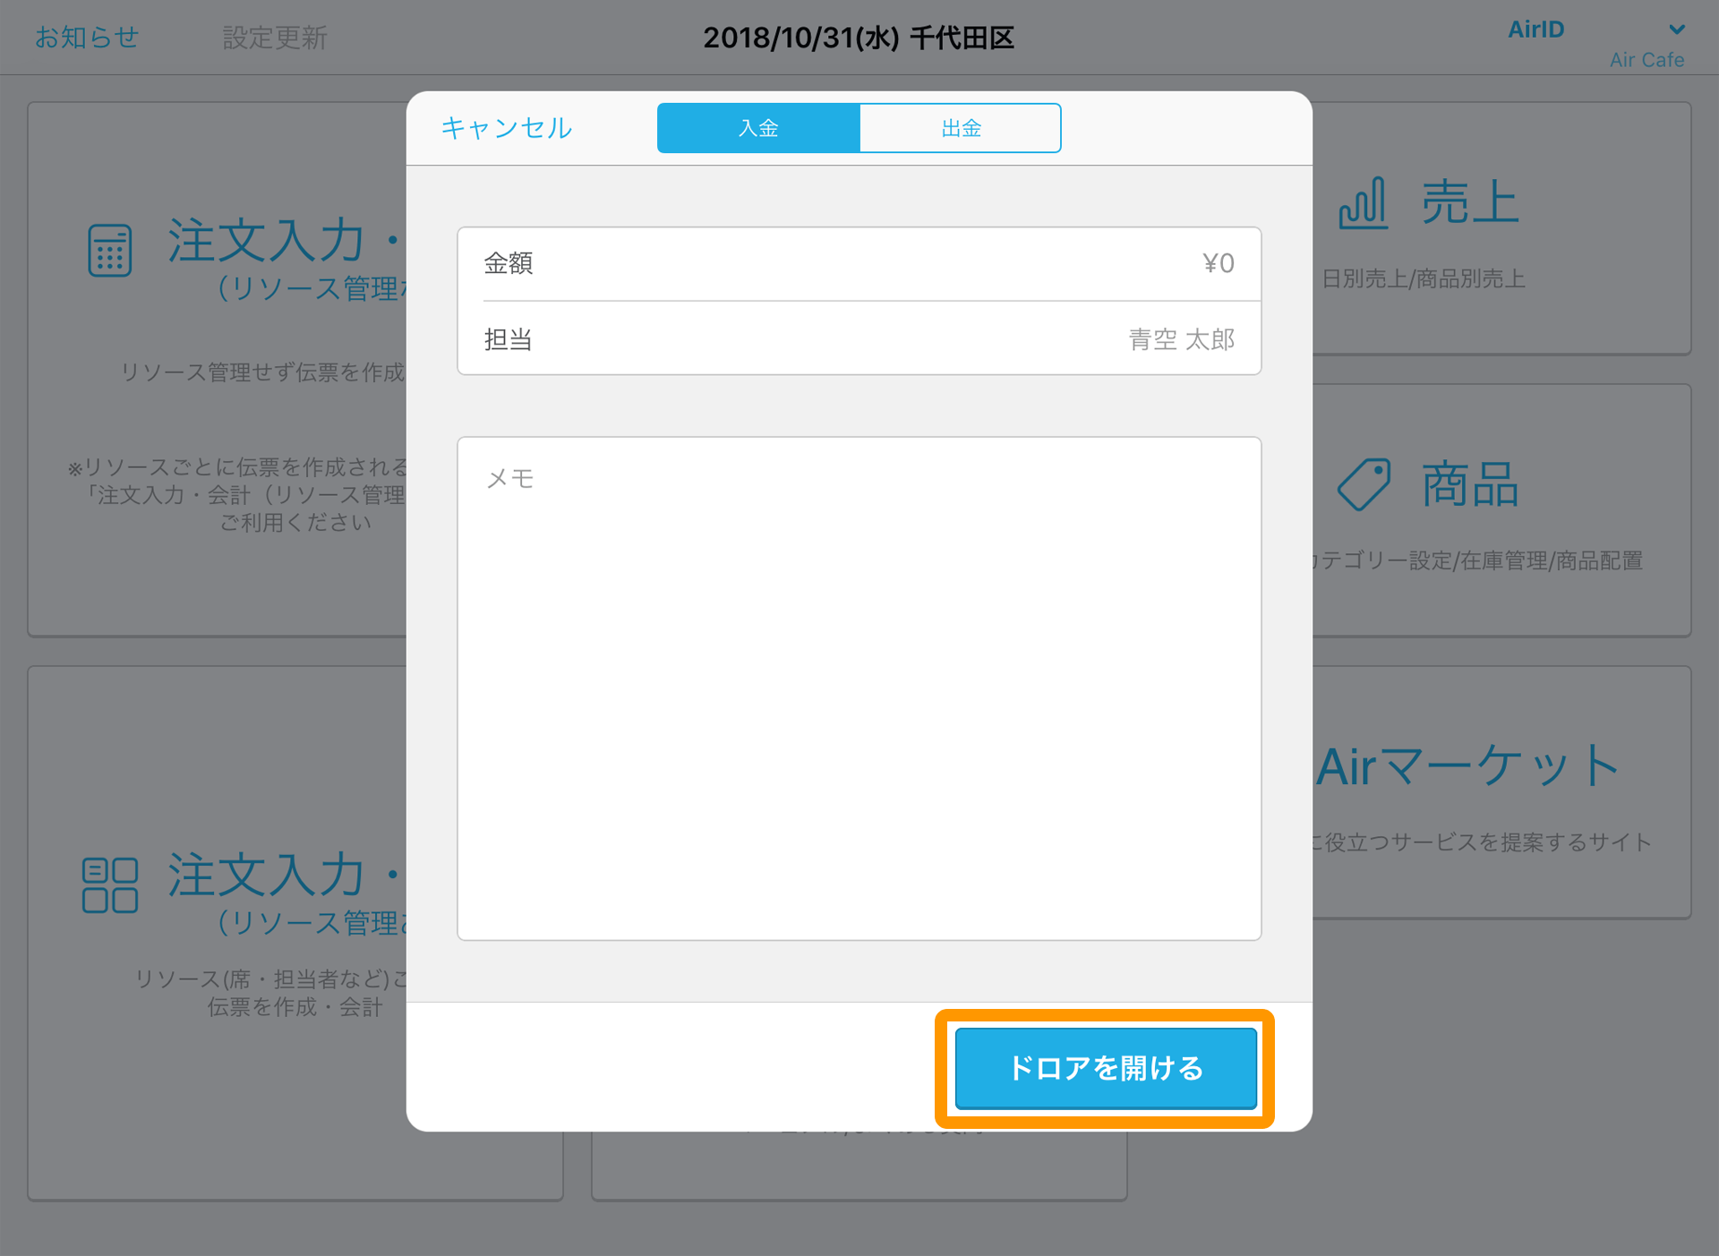The image size is (1719, 1256).
Task: Click the AirID label in the header
Action: pyautogui.click(x=1535, y=30)
